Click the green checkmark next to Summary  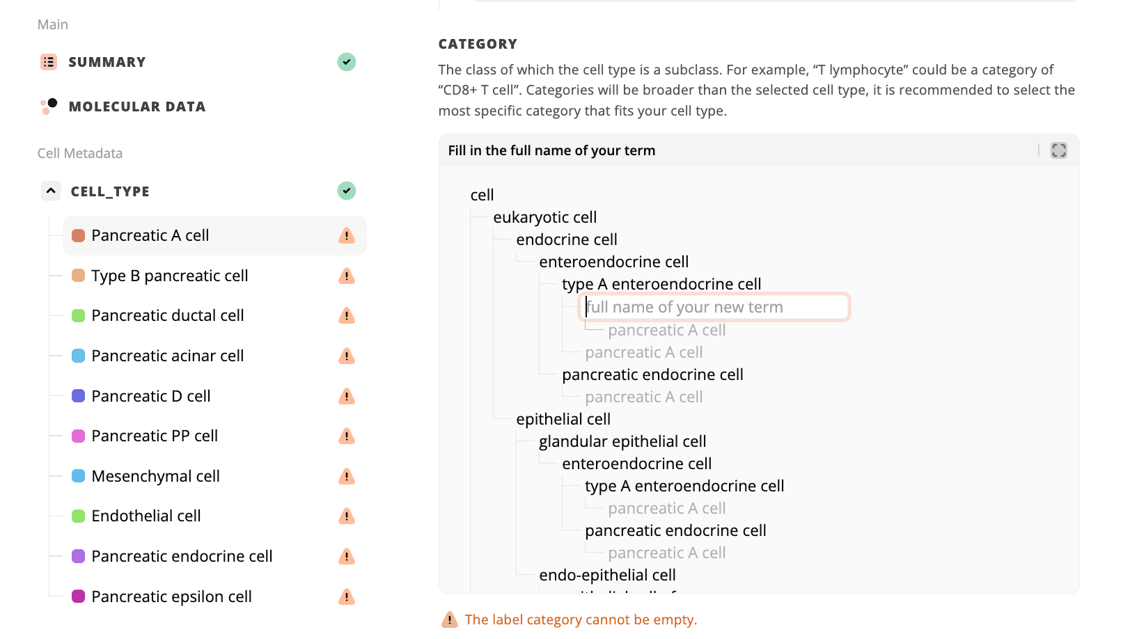347,62
